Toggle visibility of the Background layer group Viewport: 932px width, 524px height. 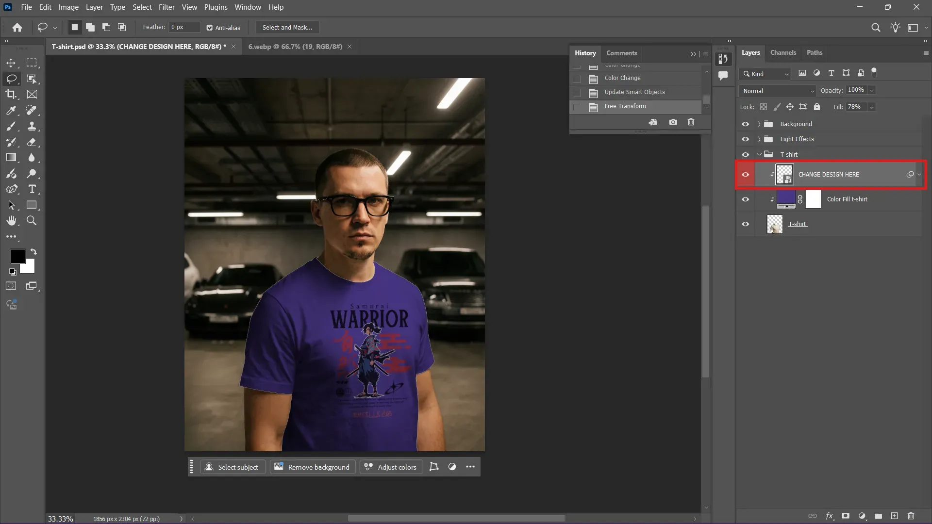(x=746, y=124)
